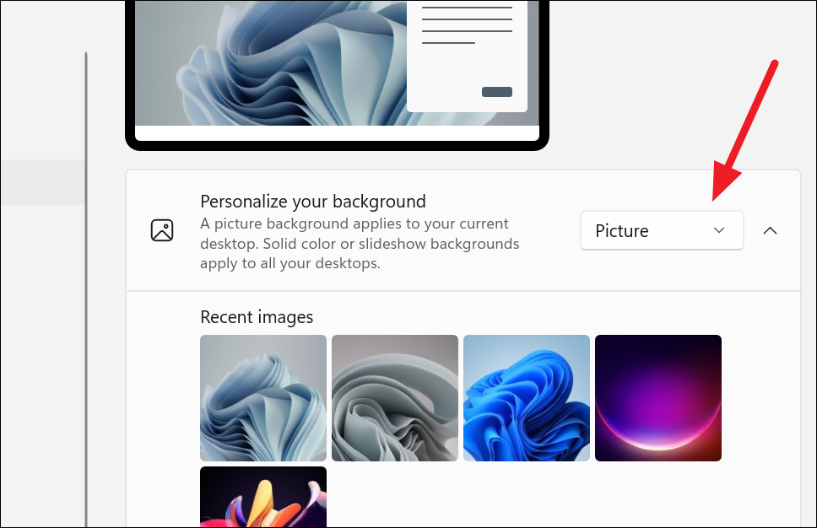
Task: Click the Personalize your background heading
Action: coord(313,201)
